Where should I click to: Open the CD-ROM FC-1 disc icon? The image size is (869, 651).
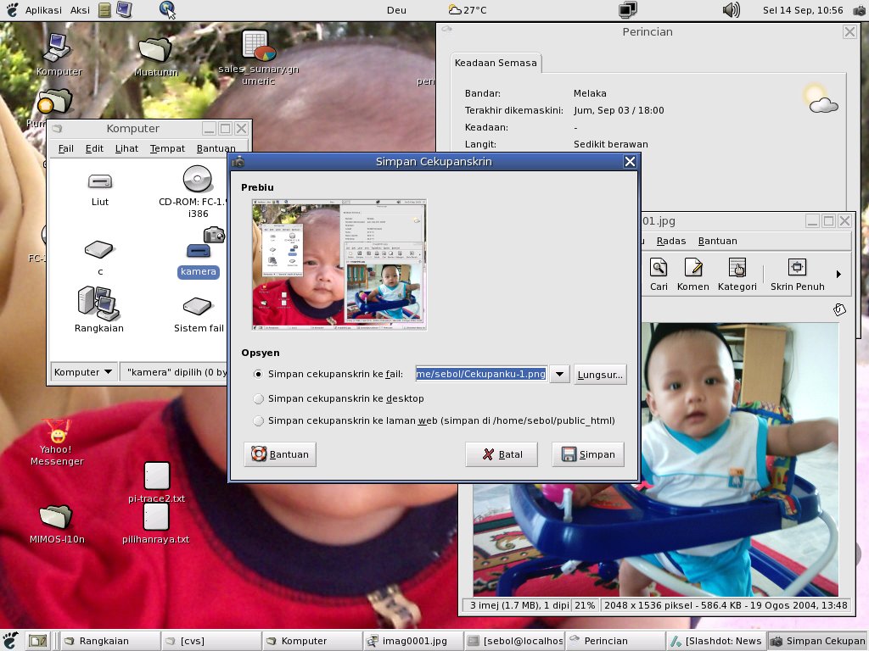tap(197, 180)
